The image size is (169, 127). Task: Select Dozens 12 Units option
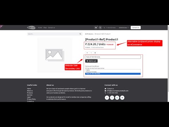(x=113, y=72)
